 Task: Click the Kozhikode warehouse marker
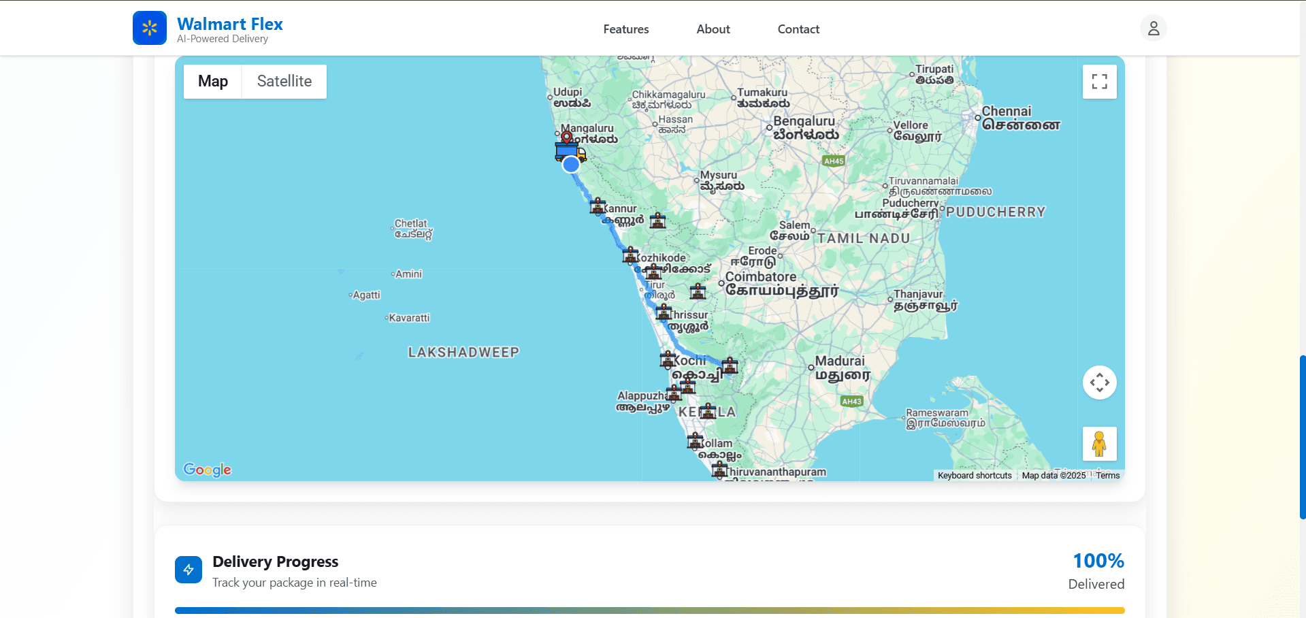coord(630,255)
